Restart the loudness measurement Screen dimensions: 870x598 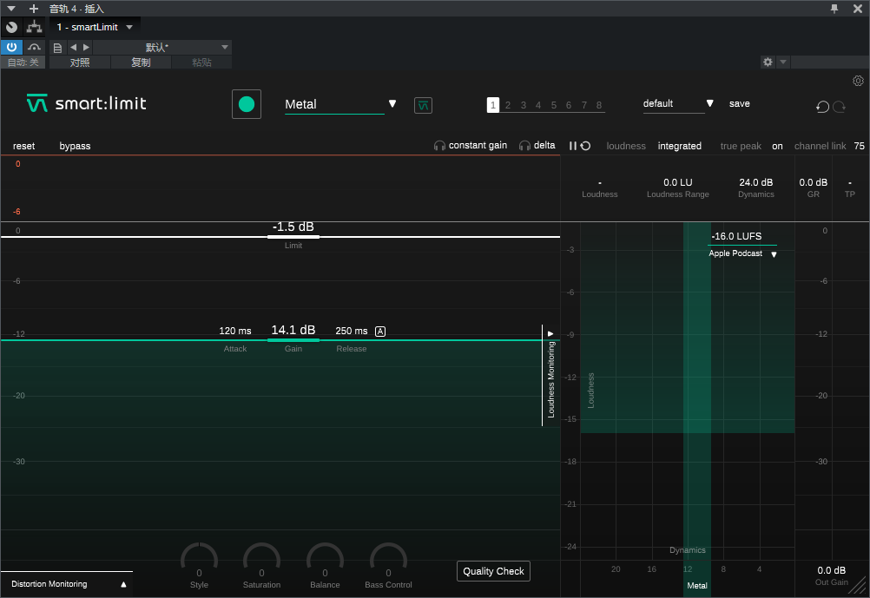click(585, 146)
